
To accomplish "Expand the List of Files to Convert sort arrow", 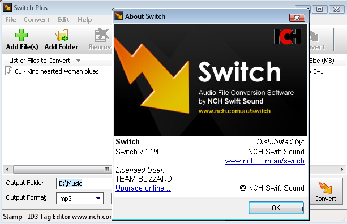I will point(78,60).
